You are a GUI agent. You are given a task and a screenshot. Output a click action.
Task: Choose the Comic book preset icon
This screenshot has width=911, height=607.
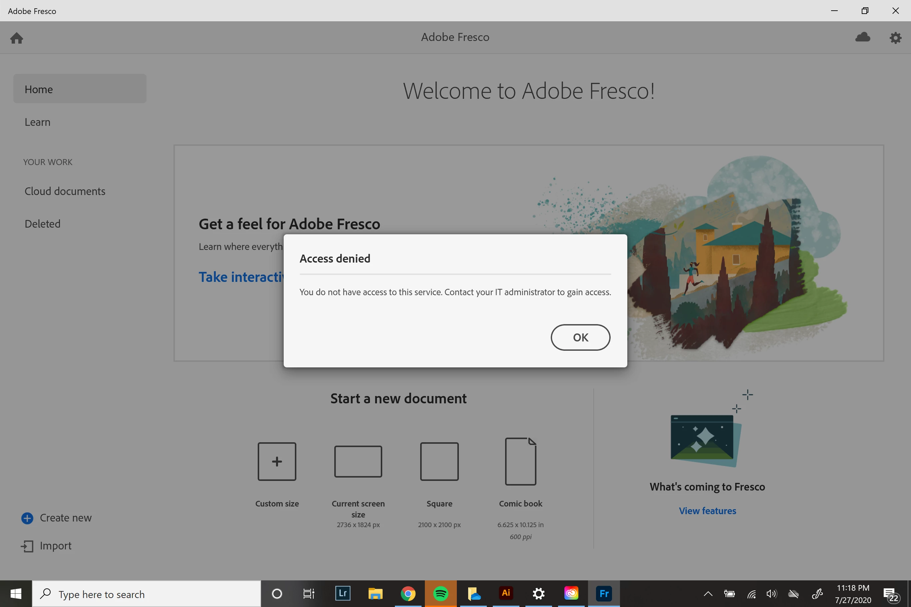[x=520, y=462]
